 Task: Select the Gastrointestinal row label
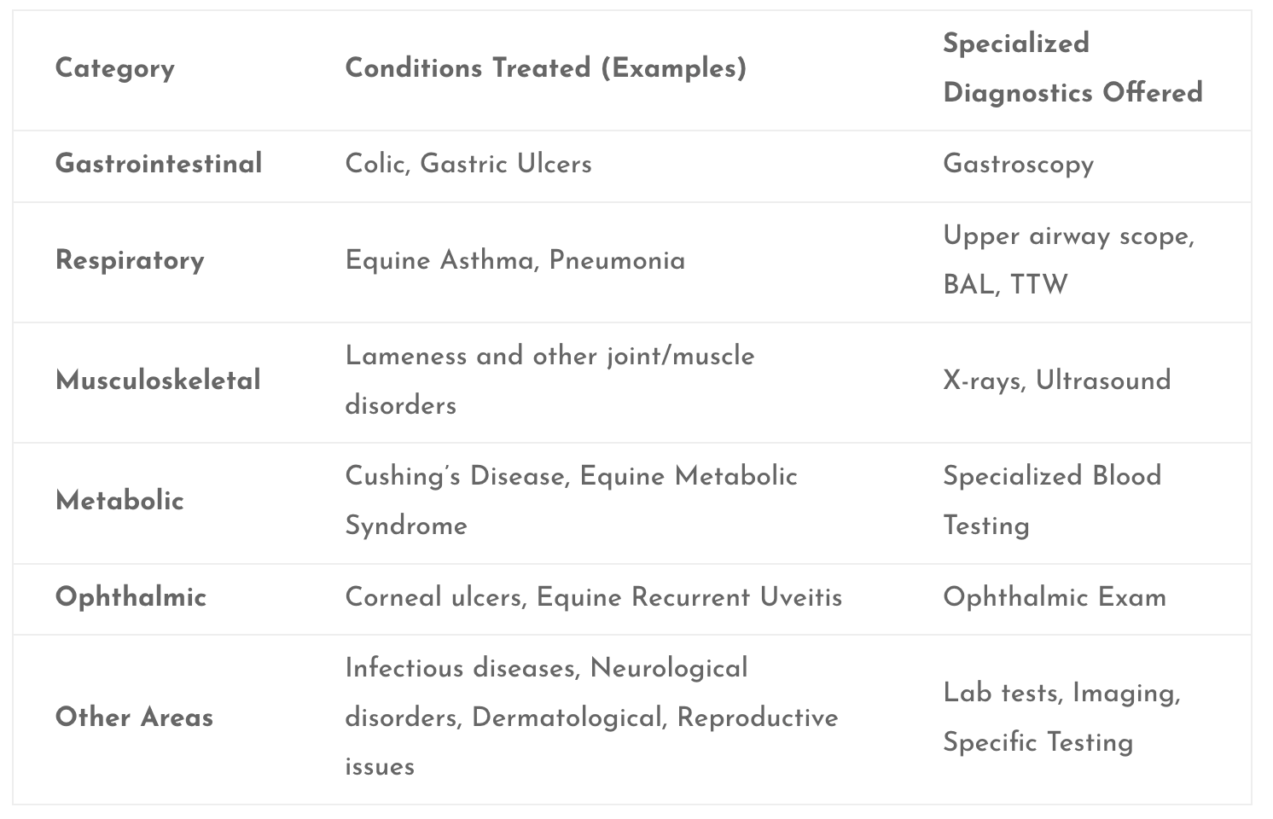159,164
